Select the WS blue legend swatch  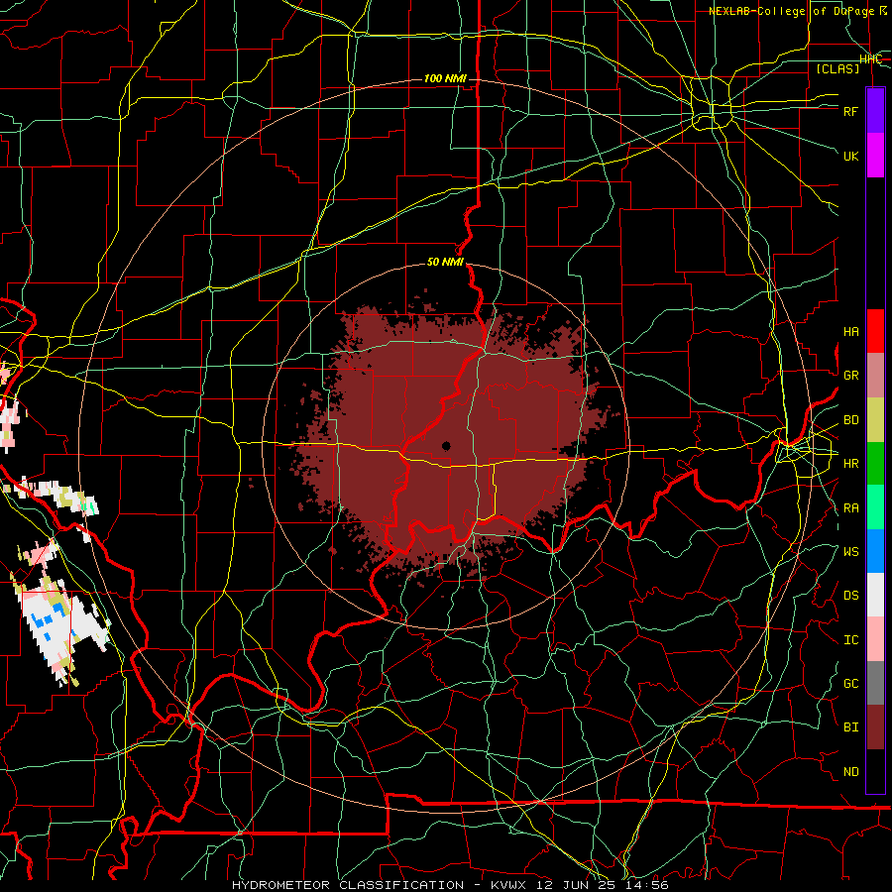tap(875, 551)
